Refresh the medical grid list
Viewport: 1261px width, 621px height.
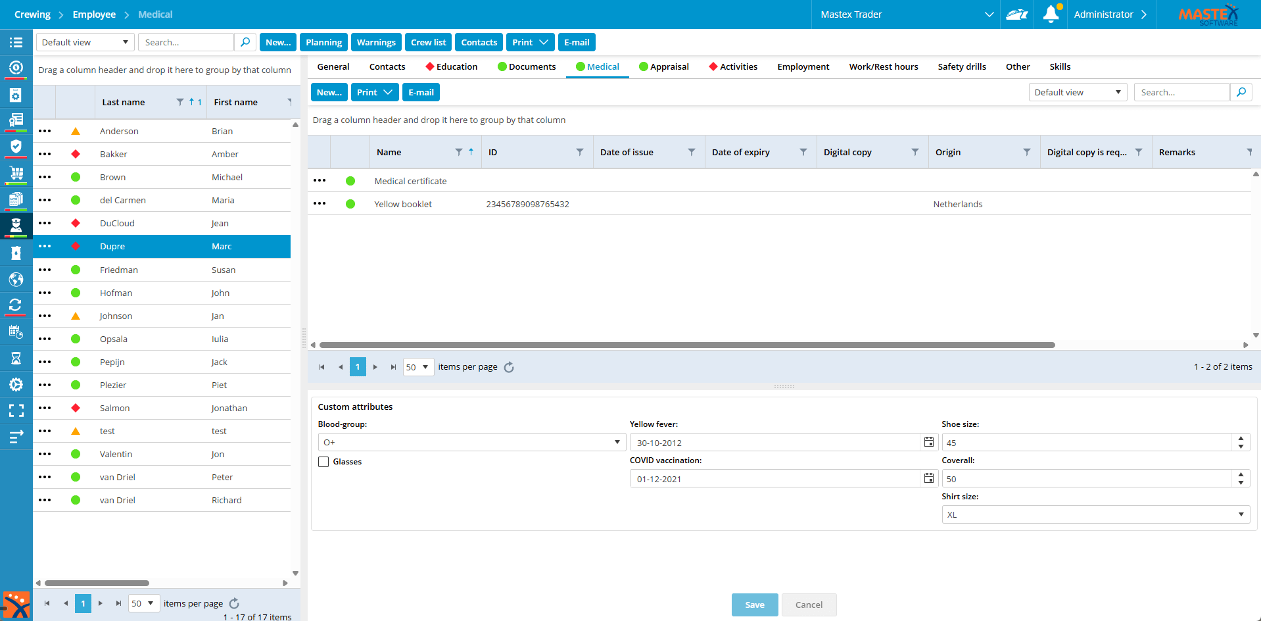(509, 367)
